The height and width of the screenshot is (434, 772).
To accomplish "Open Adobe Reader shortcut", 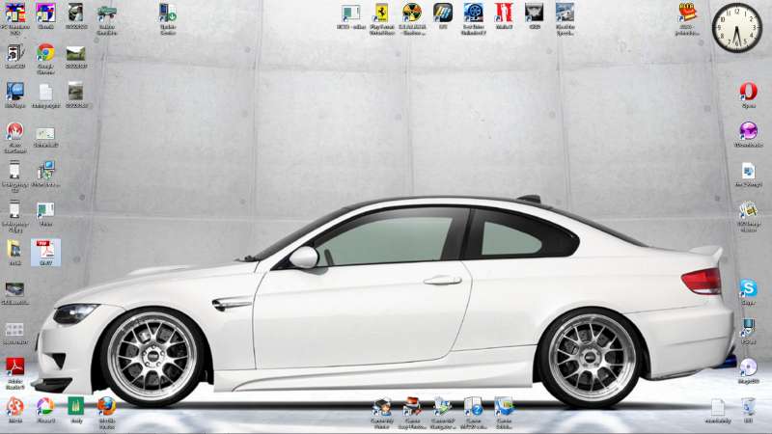I will pyautogui.click(x=15, y=366).
